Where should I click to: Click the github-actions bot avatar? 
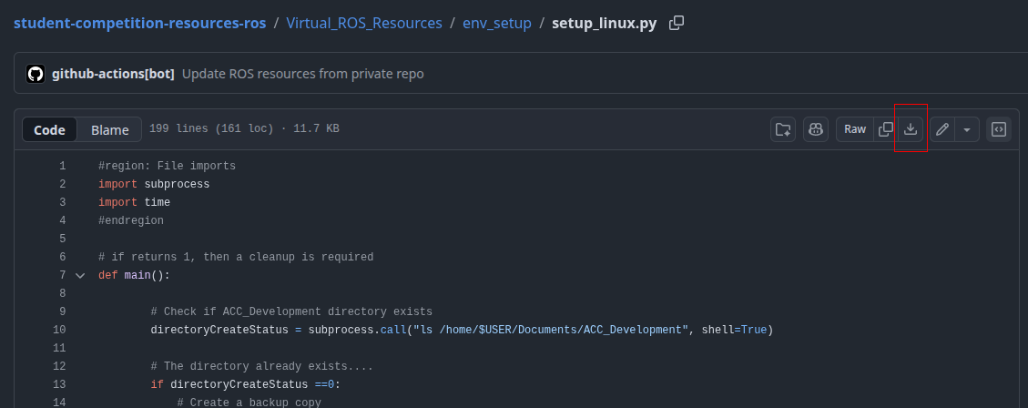pyautogui.click(x=36, y=74)
